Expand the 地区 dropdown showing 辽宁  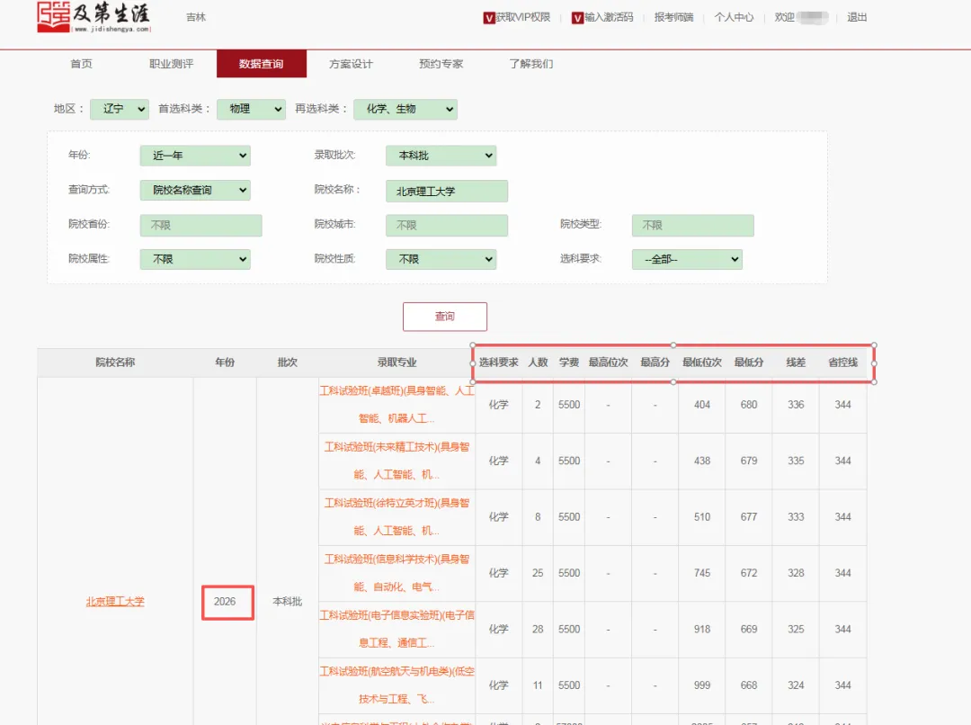coord(120,109)
